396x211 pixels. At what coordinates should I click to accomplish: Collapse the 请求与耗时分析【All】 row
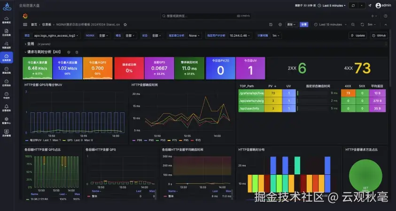pos(43,52)
